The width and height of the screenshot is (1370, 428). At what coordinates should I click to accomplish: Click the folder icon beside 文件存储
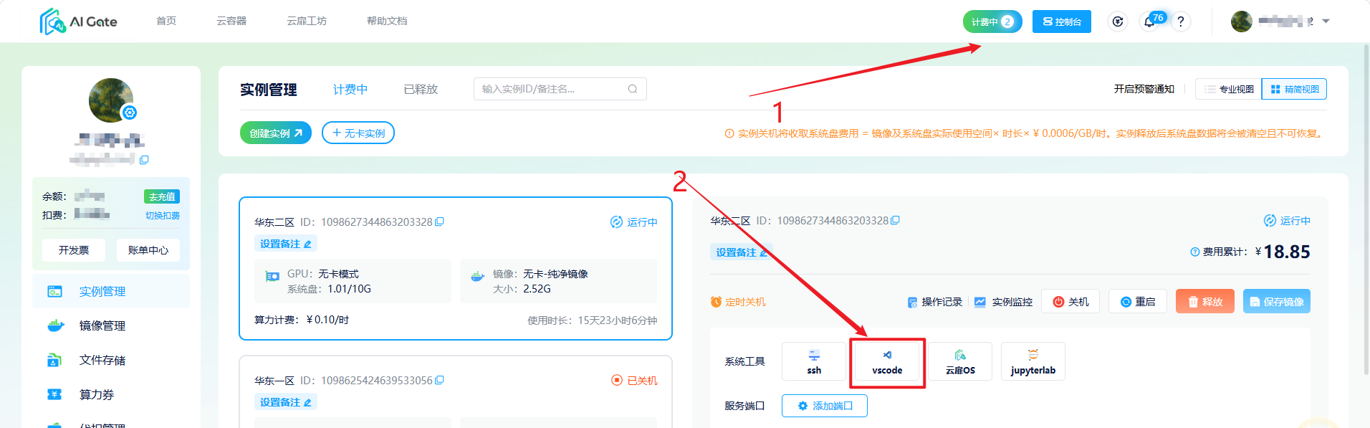point(54,360)
